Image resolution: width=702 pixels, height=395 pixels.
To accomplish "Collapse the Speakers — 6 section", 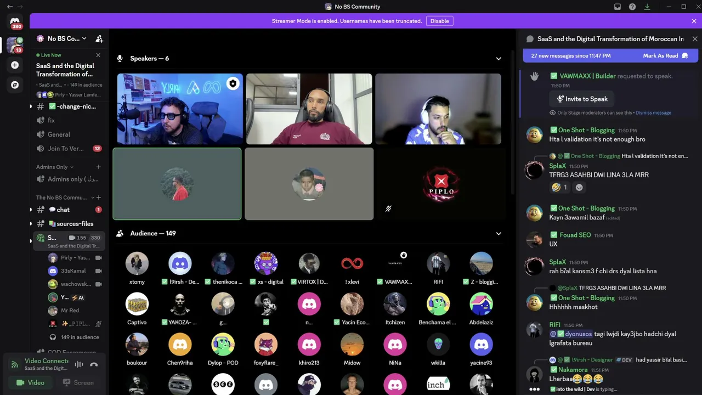I will [499, 59].
